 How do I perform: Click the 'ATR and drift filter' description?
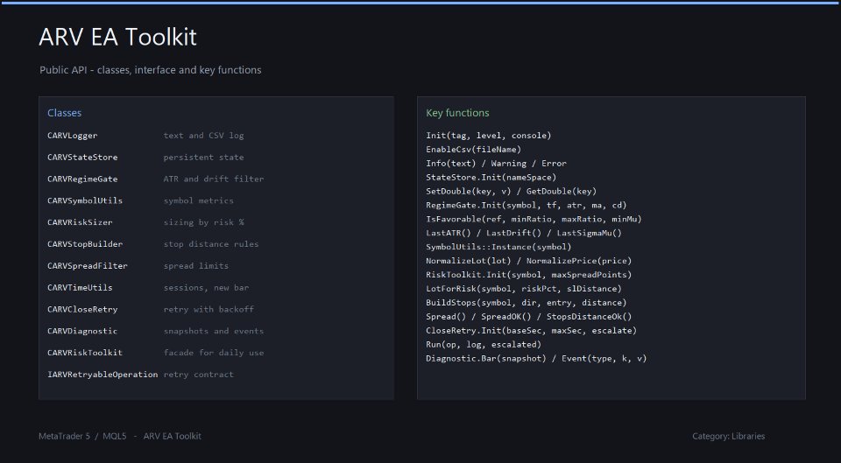tap(214, 179)
